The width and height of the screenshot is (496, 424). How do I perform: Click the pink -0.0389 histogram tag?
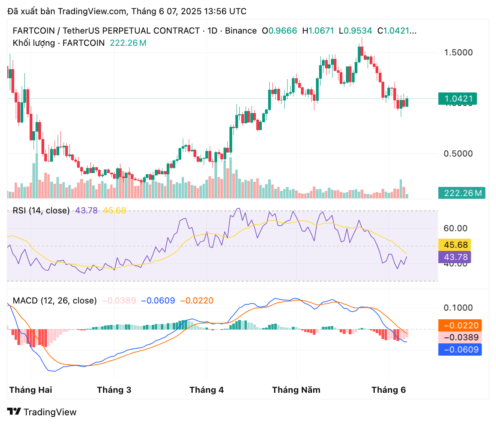pyautogui.click(x=460, y=337)
